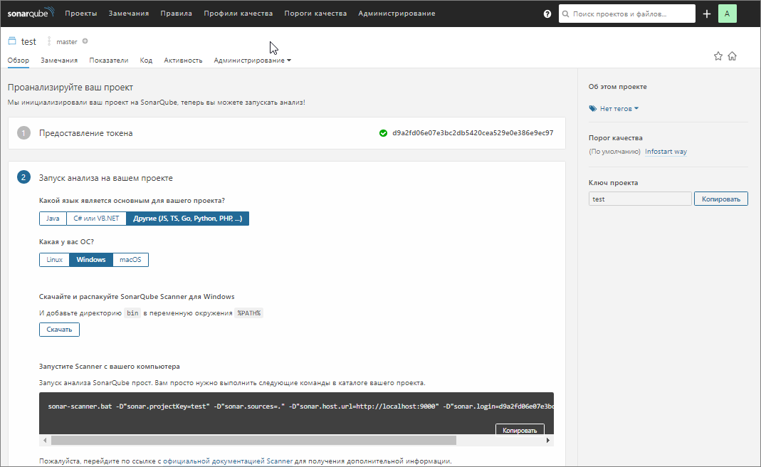Mark project as favorite with star icon

click(x=718, y=56)
